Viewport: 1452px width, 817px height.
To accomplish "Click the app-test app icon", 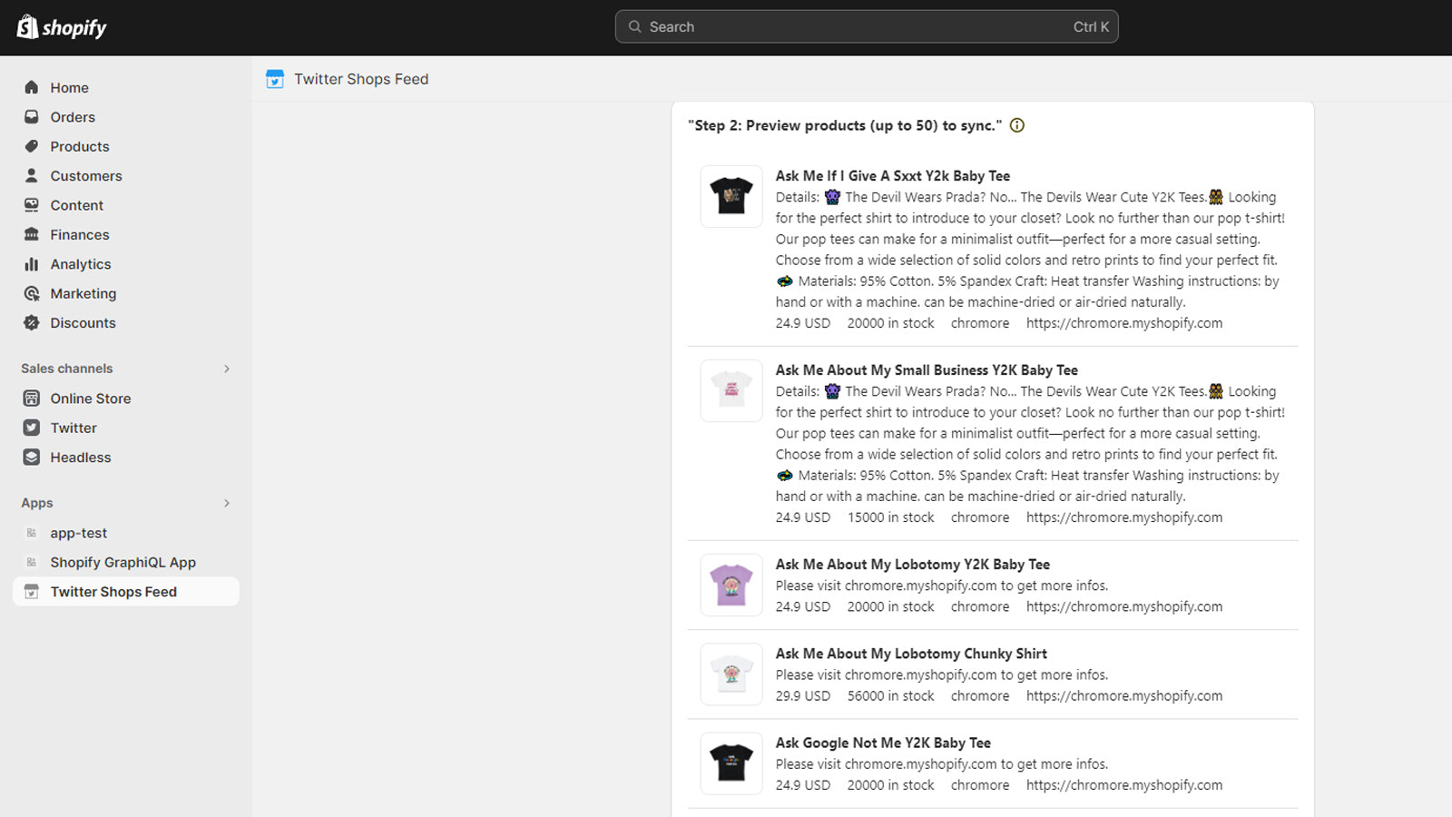I will (x=32, y=533).
